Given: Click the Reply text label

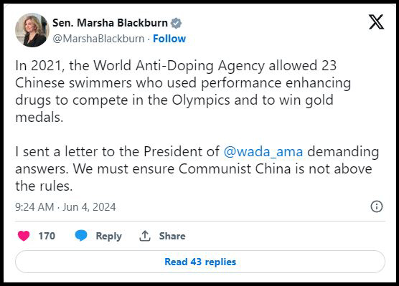Looking at the screenshot, I should coord(108,236).
